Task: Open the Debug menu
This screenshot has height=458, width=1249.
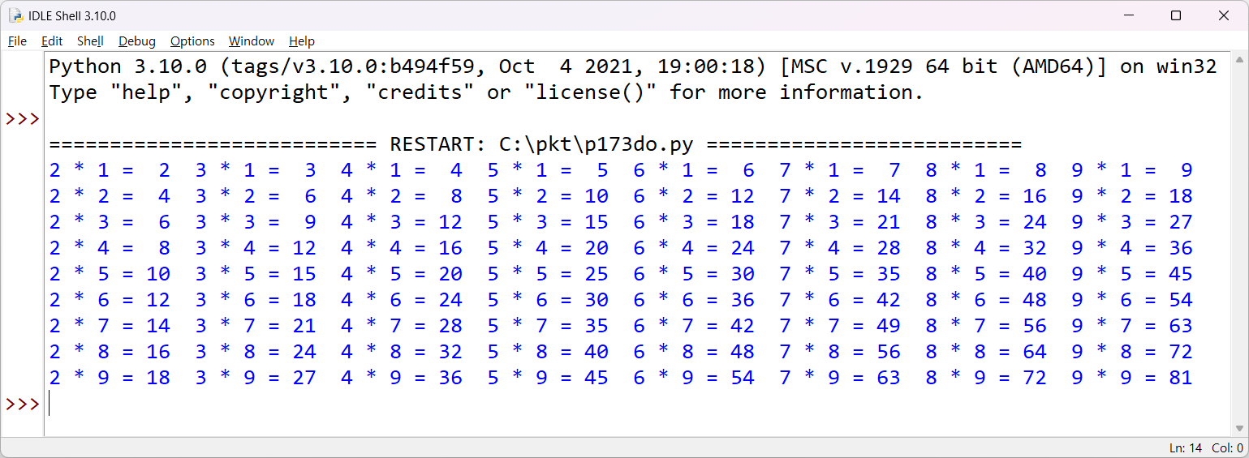Action: pos(137,41)
